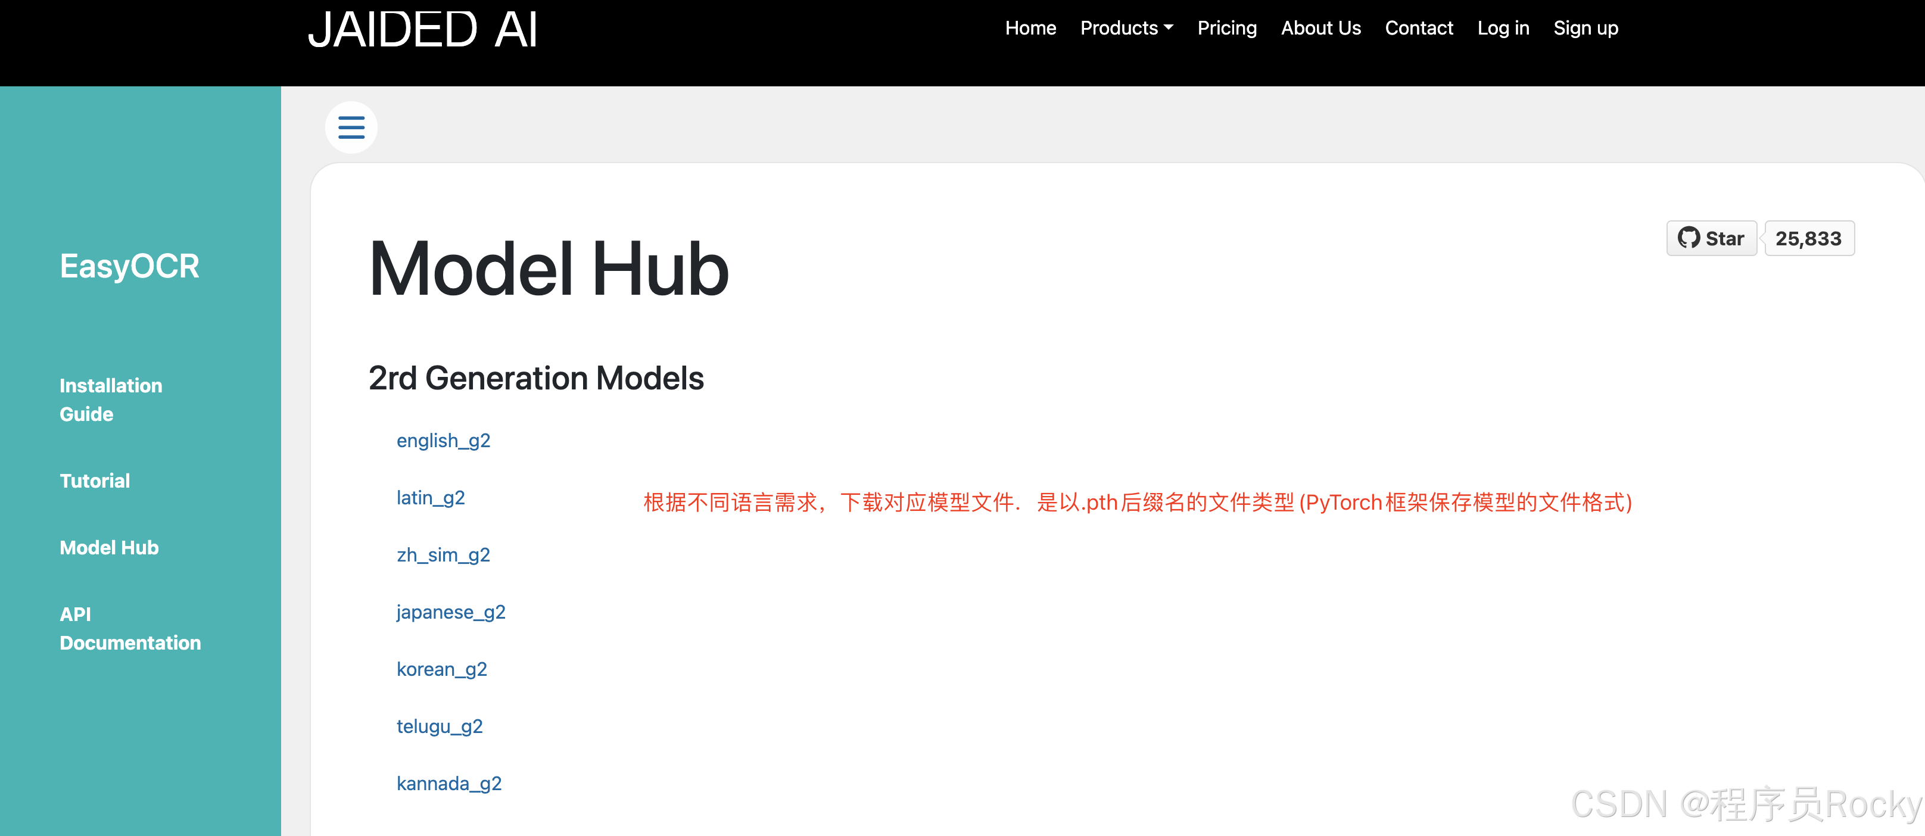This screenshot has width=1925, height=836.
Task: Download the zh_sim_g2 model
Action: pyautogui.click(x=443, y=555)
